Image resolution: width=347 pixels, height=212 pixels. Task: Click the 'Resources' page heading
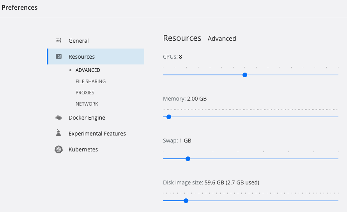(x=182, y=38)
